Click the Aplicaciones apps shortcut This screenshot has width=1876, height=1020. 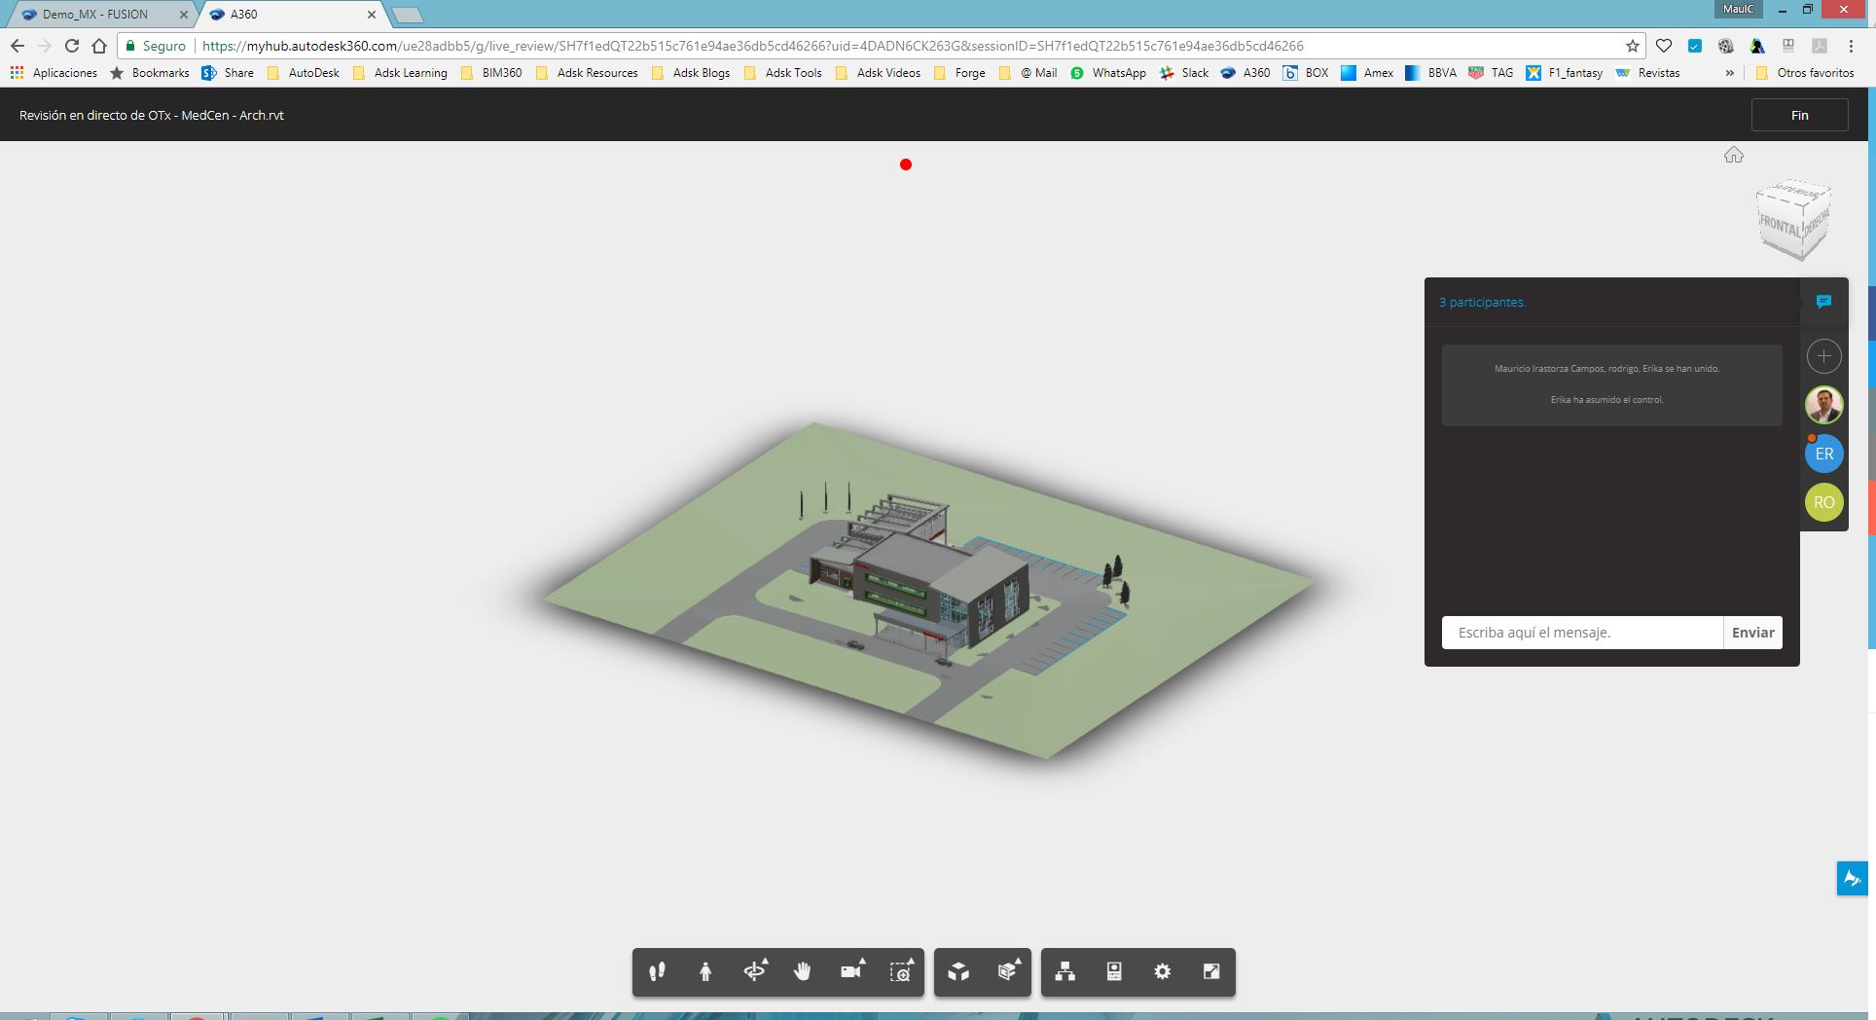[54, 73]
